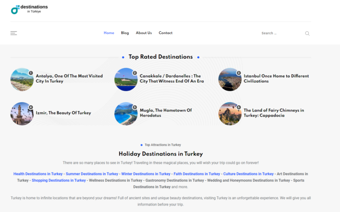Click the search magnifier icon
Viewport: 340px width, 212px height.
[307, 33]
